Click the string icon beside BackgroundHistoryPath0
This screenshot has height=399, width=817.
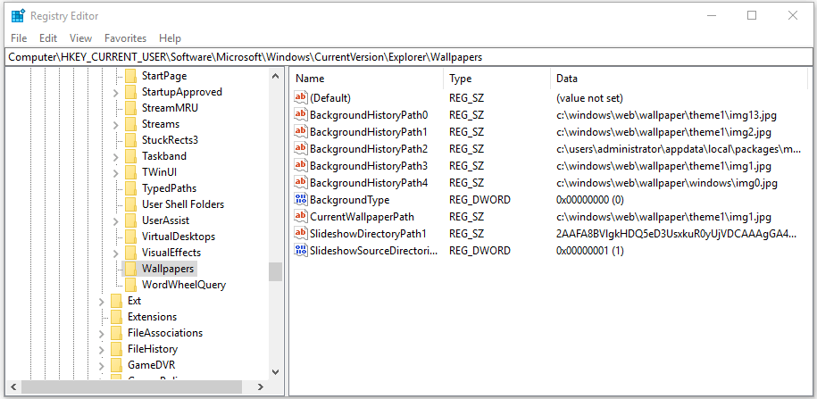[301, 115]
